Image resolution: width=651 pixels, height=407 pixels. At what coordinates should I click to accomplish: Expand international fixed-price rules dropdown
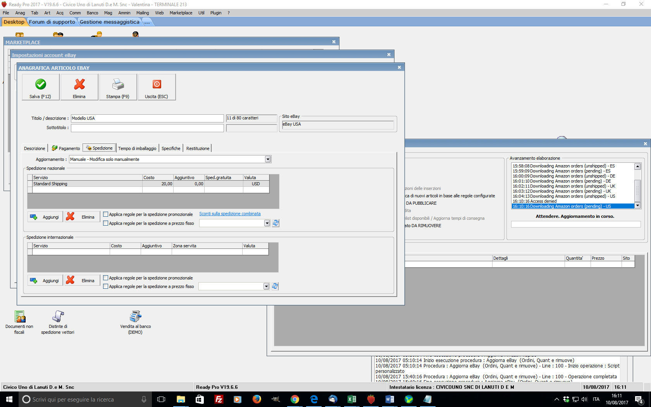[266, 286]
